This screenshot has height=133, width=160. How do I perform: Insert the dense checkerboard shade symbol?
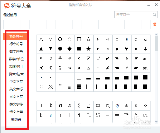(79, 87)
